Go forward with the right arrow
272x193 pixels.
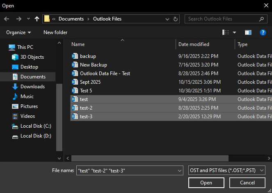point(19,19)
